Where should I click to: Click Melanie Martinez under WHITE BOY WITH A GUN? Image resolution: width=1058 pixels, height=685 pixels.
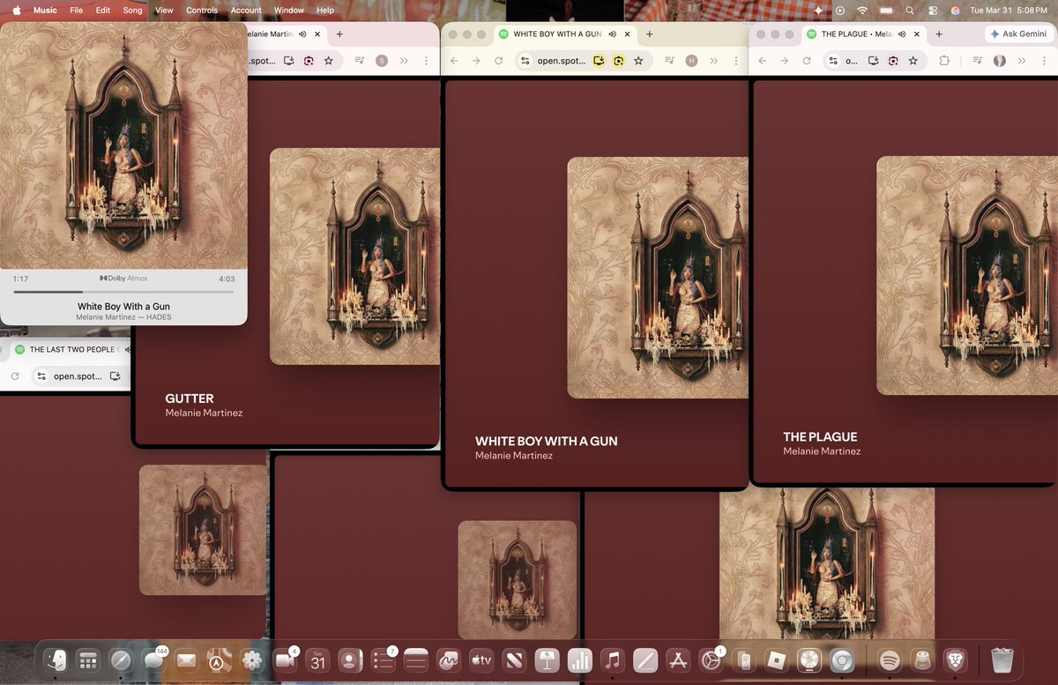point(514,456)
